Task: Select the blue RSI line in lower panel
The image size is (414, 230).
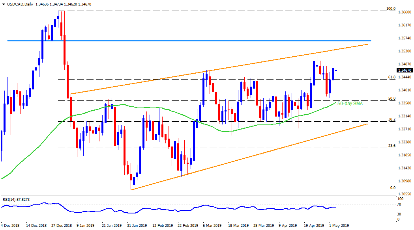Action: tap(158, 209)
